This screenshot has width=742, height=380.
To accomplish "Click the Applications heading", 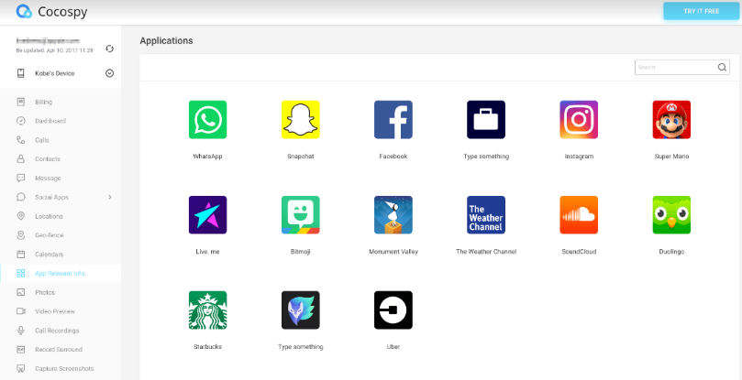I will [x=166, y=40].
